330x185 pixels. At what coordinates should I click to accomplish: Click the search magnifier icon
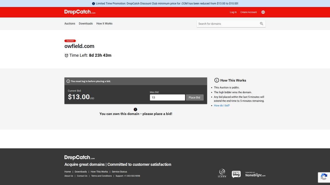pyautogui.click(x=262, y=24)
